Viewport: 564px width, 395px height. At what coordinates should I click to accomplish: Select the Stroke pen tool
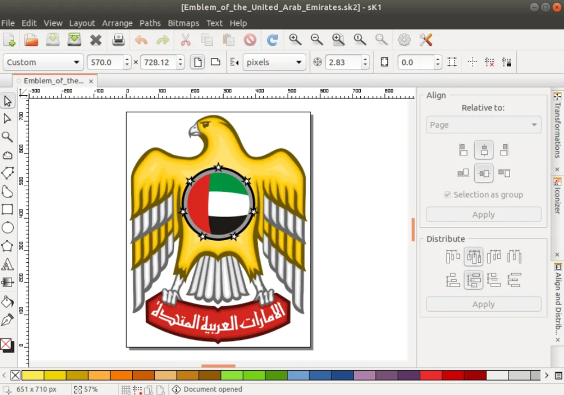coord(8,320)
